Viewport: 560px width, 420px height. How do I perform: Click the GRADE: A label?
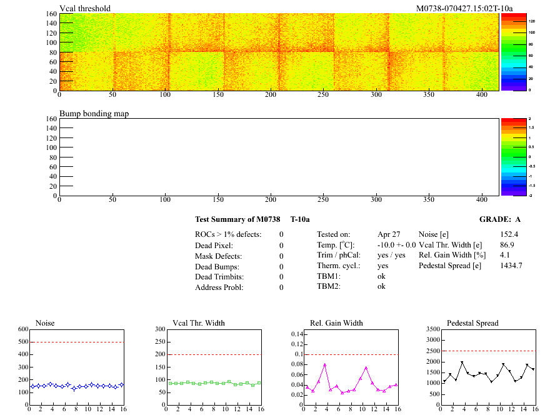(x=499, y=219)
